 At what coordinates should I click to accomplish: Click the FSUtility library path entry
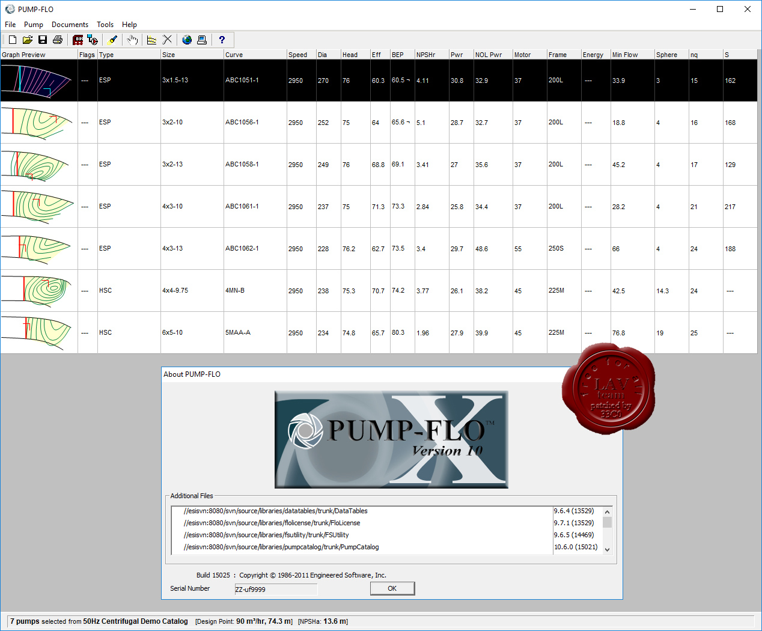click(x=266, y=535)
